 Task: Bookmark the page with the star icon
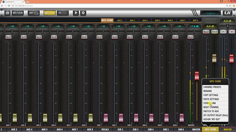(230, 6)
